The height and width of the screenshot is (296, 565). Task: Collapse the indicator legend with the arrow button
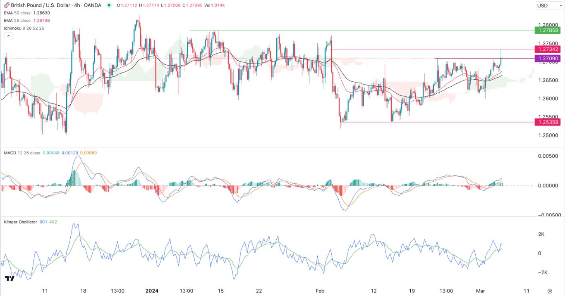point(9,36)
